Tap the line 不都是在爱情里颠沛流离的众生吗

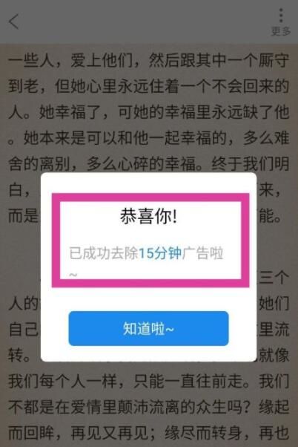pyautogui.click(x=148, y=407)
